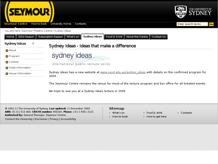Click the Sydney Ideas sidebar heading
This screenshot has height=164, width=218.
15,44
